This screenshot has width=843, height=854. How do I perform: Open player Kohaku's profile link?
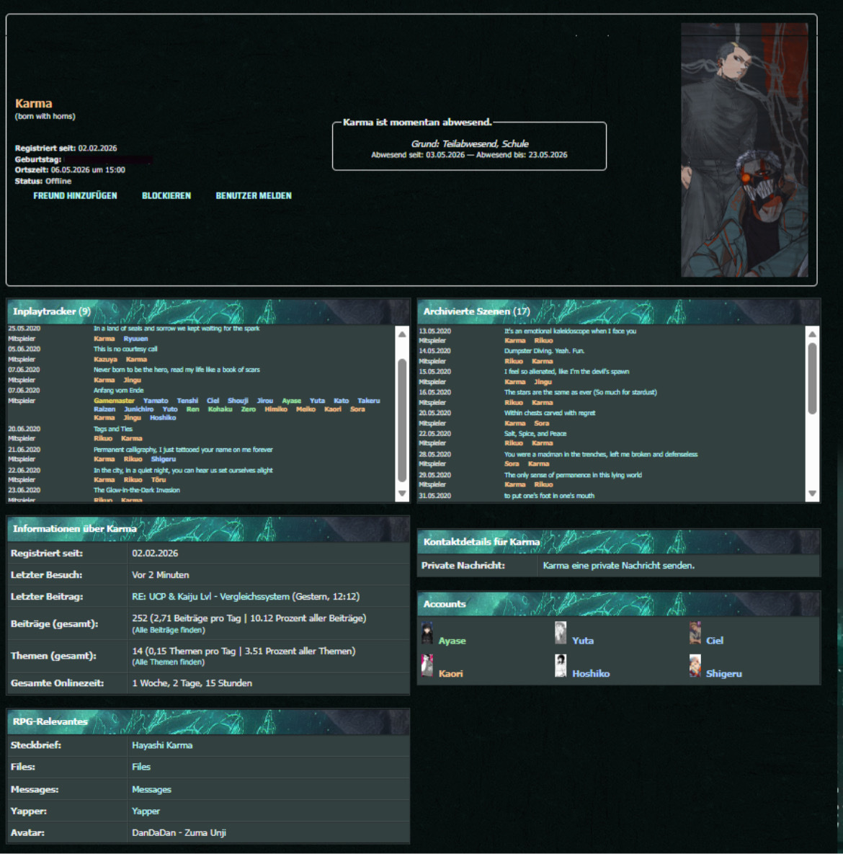click(220, 409)
